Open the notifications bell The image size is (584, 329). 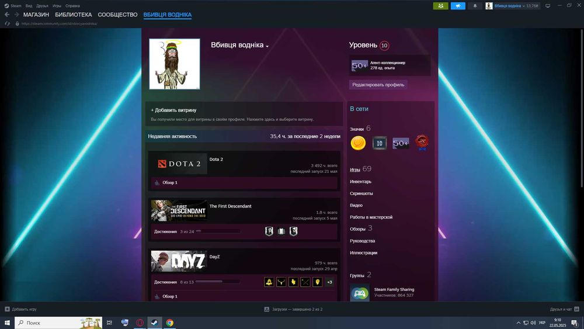click(x=475, y=6)
